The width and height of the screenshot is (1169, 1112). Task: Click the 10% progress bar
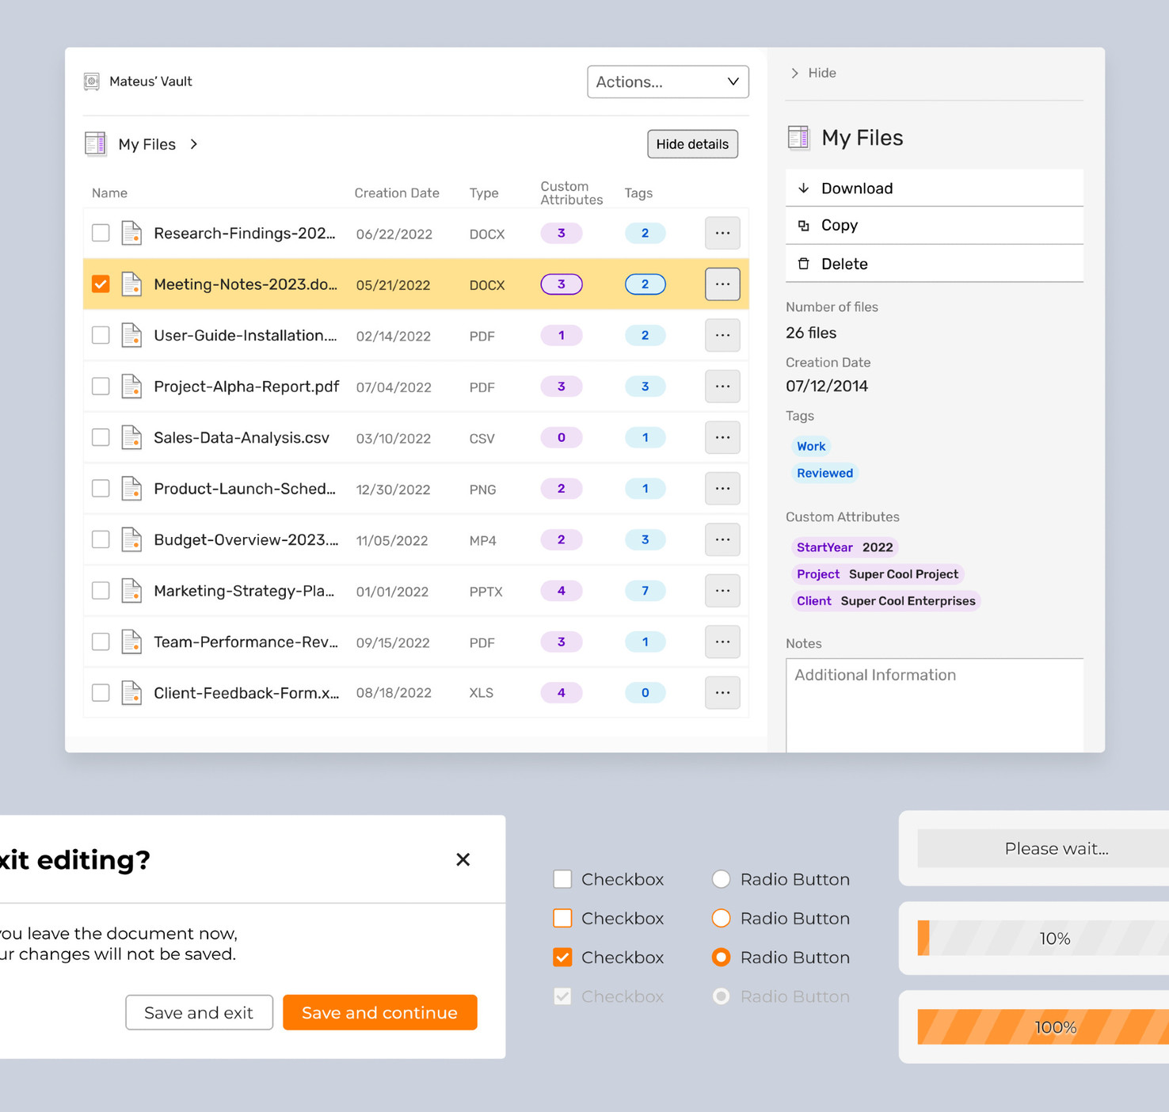point(1043,939)
